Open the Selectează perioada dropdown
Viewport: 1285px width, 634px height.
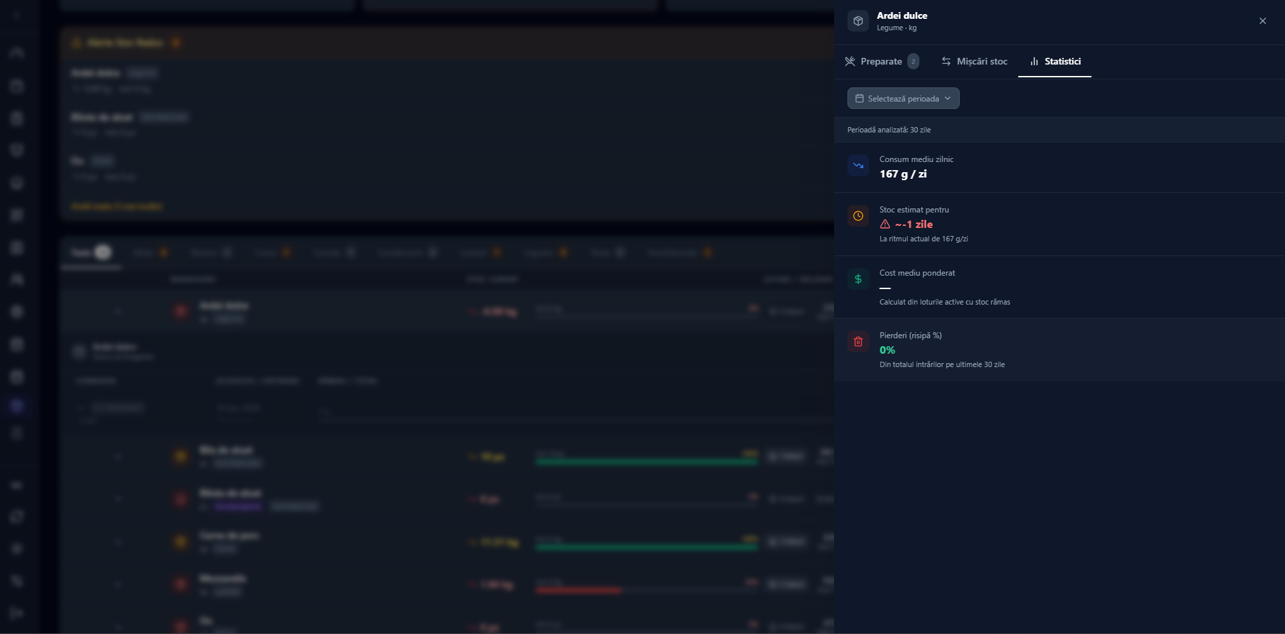903,98
